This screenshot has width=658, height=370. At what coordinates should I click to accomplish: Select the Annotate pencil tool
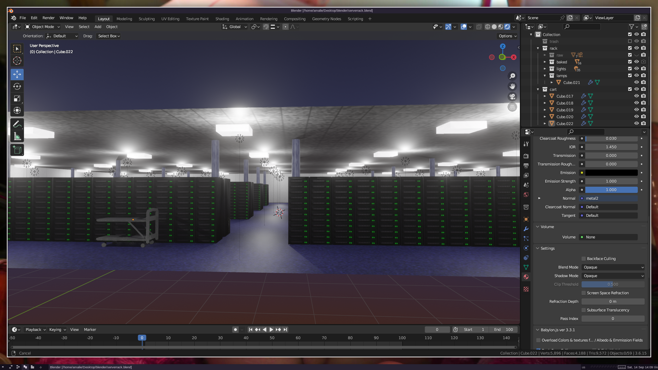click(x=17, y=124)
